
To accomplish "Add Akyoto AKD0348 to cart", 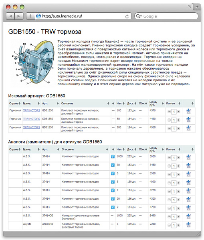I will (x=188, y=225).
